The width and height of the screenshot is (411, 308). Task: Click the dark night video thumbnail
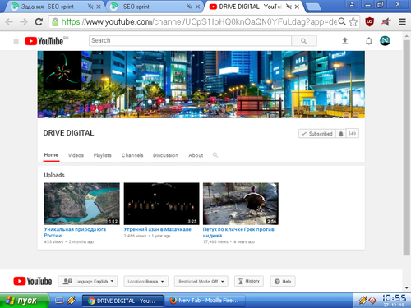click(x=161, y=204)
